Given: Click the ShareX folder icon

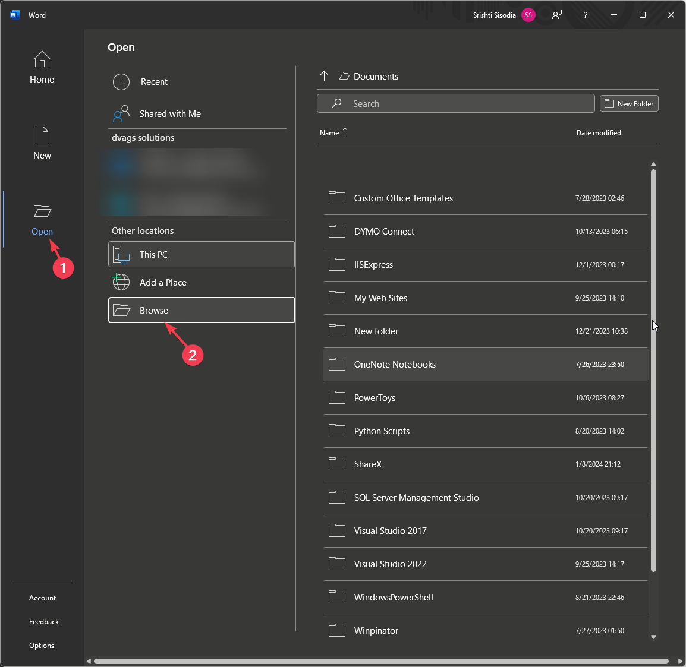Looking at the screenshot, I should (337, 464).
